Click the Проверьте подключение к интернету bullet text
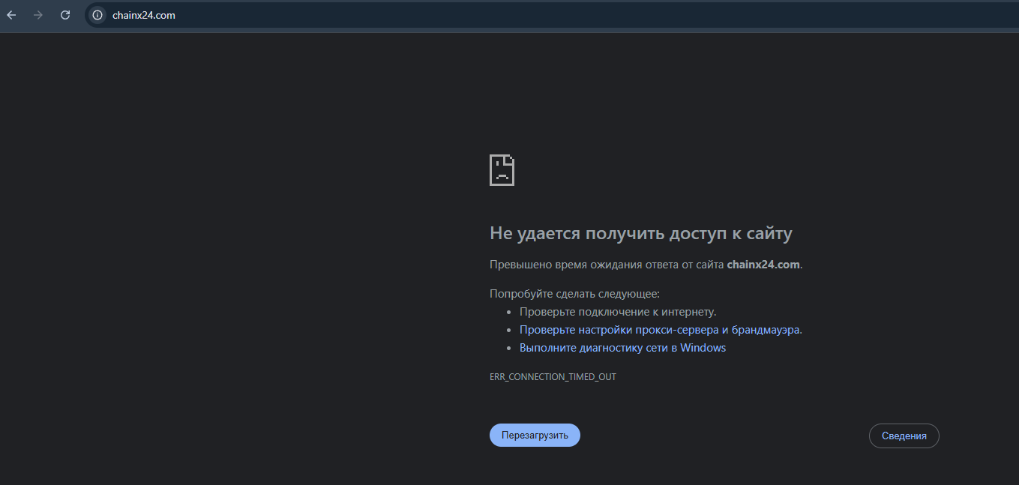This screenshot has height=485, width=1019. tap(618, 312)
